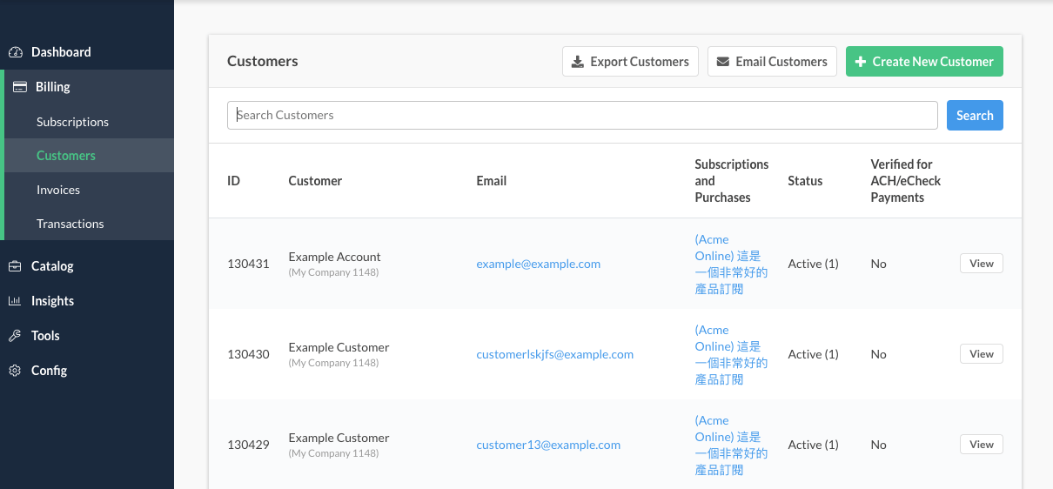Go to Invoices in Billing menu

[58, 190]
